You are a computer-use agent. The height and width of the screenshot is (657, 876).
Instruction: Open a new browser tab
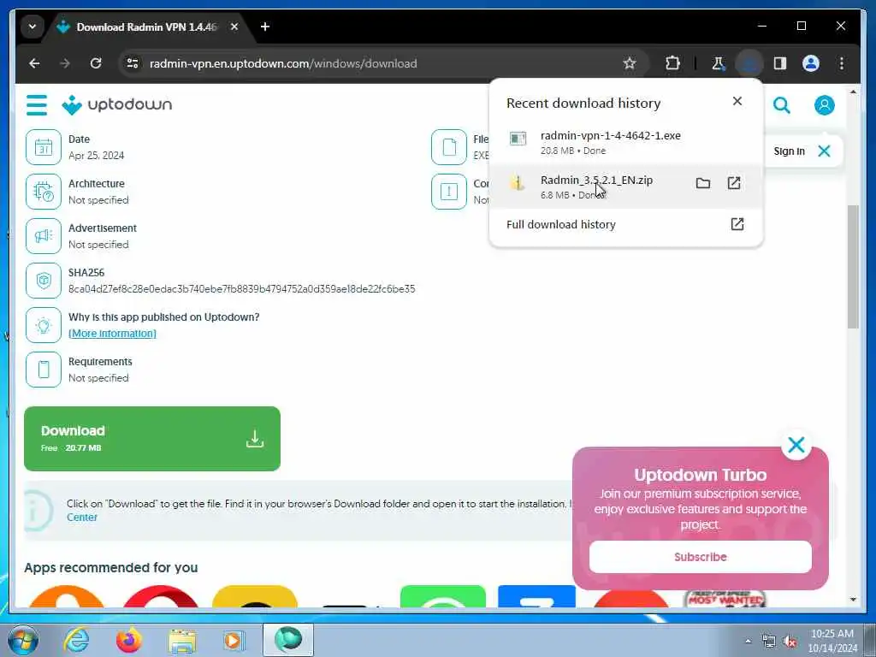click(x=265, y=27)
